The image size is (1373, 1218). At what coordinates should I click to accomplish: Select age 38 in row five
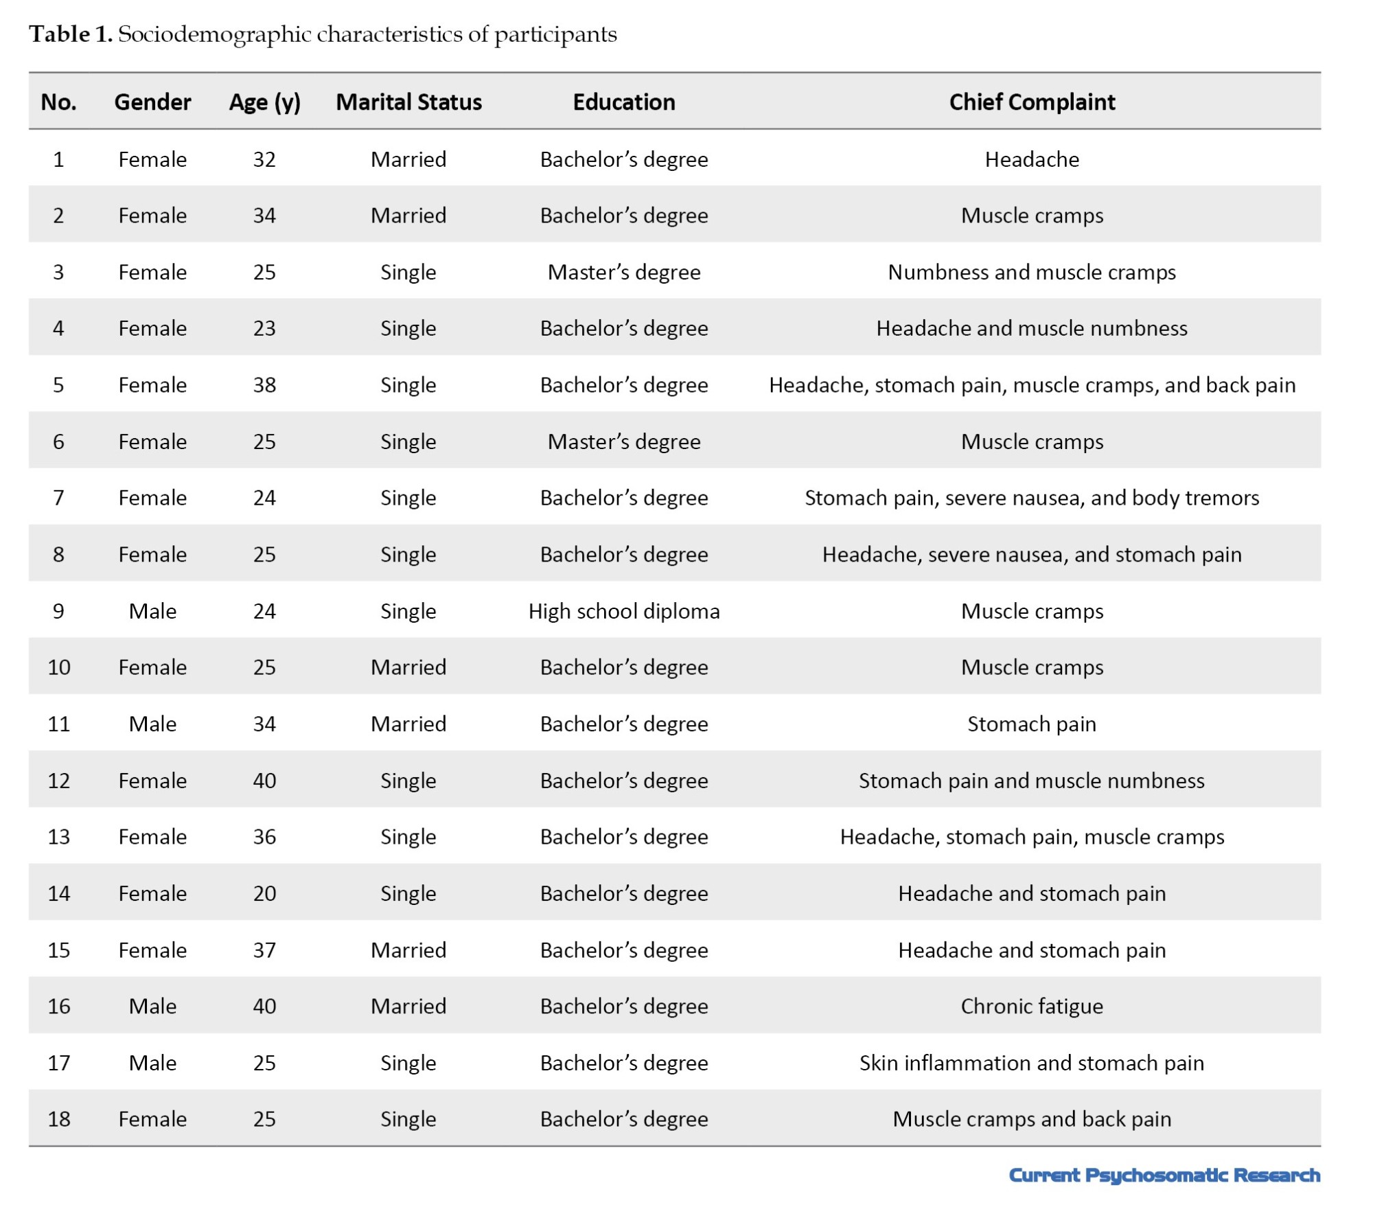(264, 385)
